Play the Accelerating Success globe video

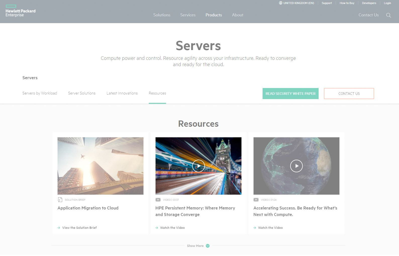point(296,166)
